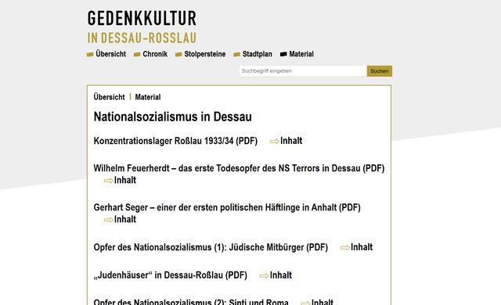Open the Übersicht navigation item

click(110, 54)
